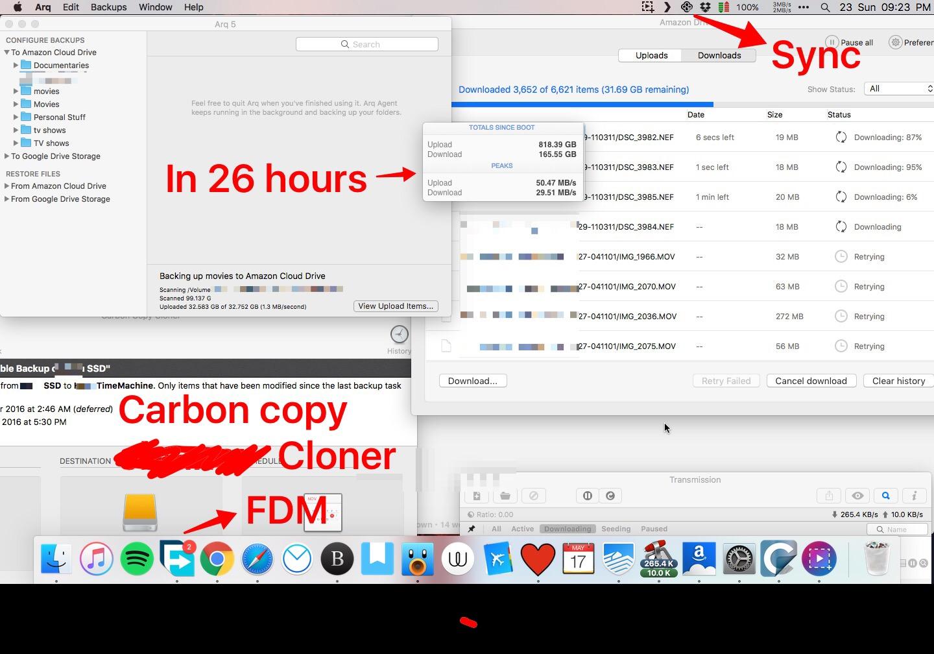Select the All filter in Transmission
The width and height of the screenshot is (934, 654).
(x=496, y=529)
